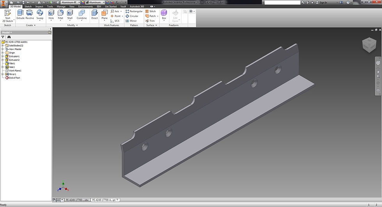Click the binoculars find icon
382x207 pixels.
[9, 37]
